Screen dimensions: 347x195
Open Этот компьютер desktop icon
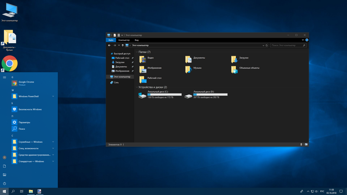tap(9, 13)
